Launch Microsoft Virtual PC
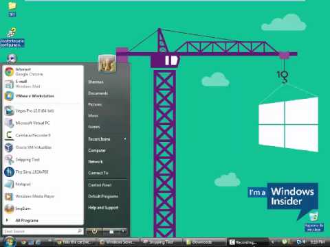This screenshot has width=330, height=247. tap(43, 123)
